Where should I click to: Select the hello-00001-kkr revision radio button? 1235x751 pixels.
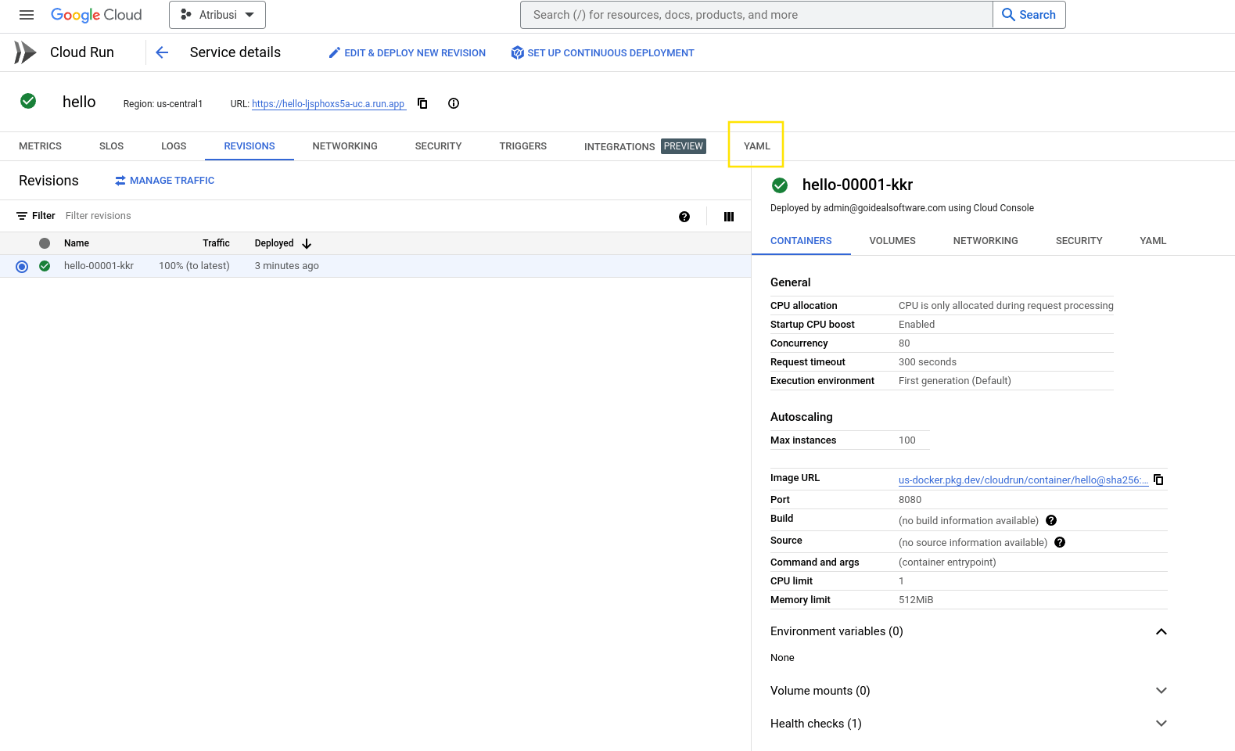22,267
